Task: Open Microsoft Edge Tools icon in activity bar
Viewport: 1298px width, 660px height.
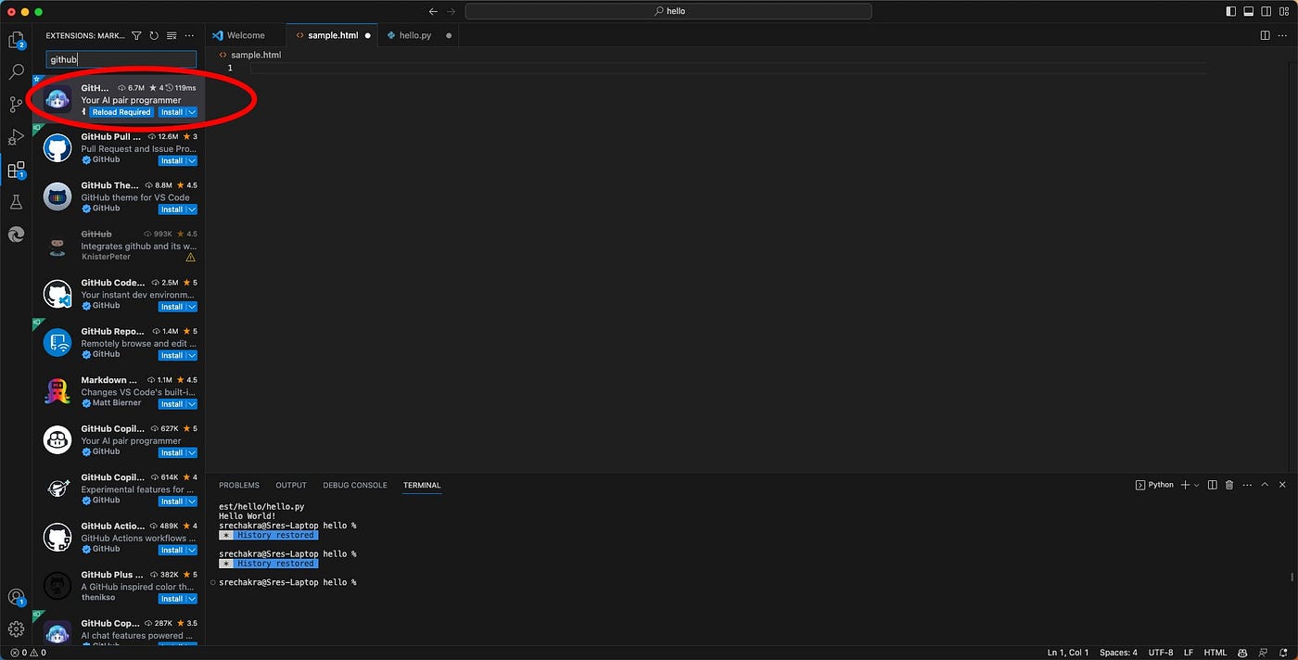Action: pos(16,235)
